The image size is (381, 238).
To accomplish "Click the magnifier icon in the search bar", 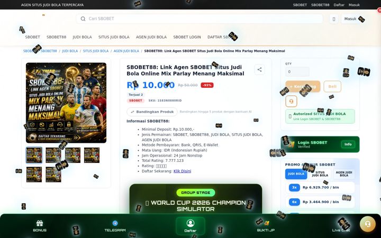I will 83,19.
